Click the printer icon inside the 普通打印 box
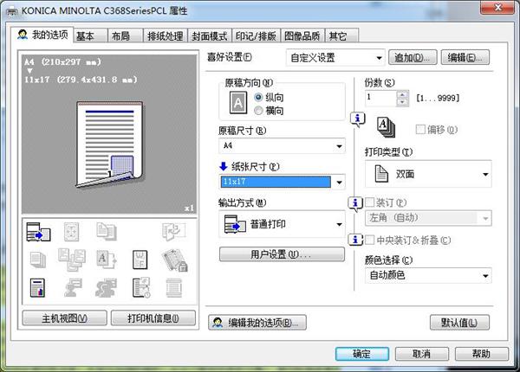Image resolution: width=520 pixels, height=372 pixels. 235,224
